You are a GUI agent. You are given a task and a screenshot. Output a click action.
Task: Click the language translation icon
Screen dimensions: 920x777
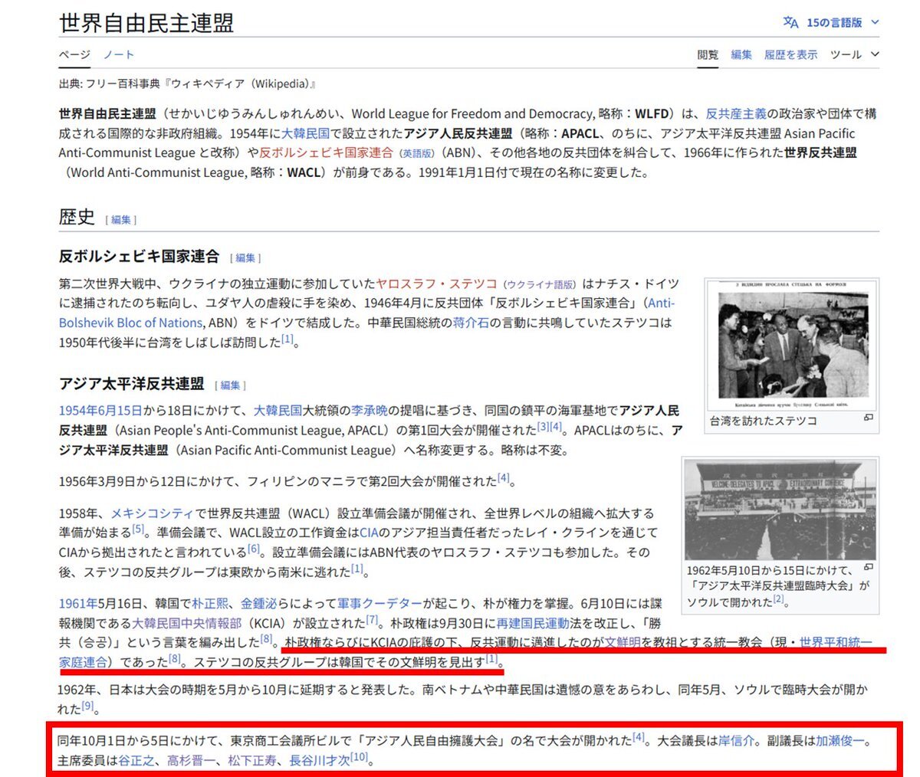tap(790, 22)
